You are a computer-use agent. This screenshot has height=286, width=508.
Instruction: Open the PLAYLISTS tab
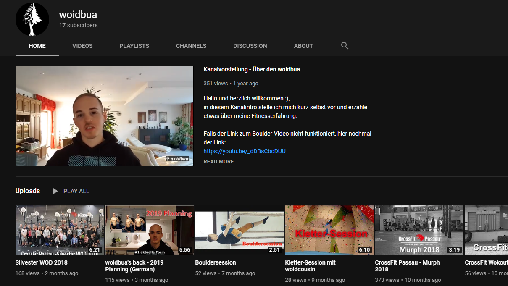134,46
